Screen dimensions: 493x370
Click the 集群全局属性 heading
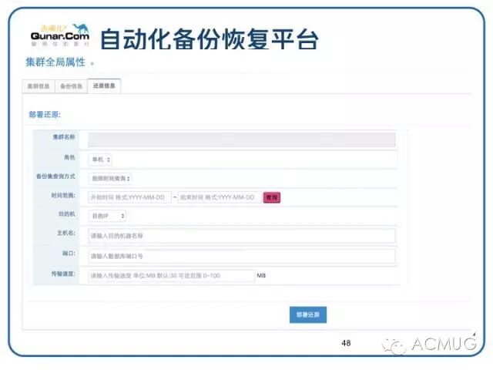pyautogui.click(x=55, y=62)
